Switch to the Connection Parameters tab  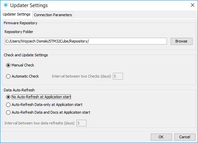(53, 15)
